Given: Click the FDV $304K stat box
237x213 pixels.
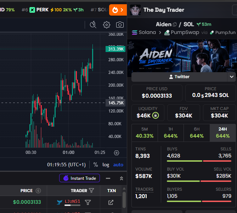Looking at the screenshot, I should pyautogui.click(x=184, y=113).
